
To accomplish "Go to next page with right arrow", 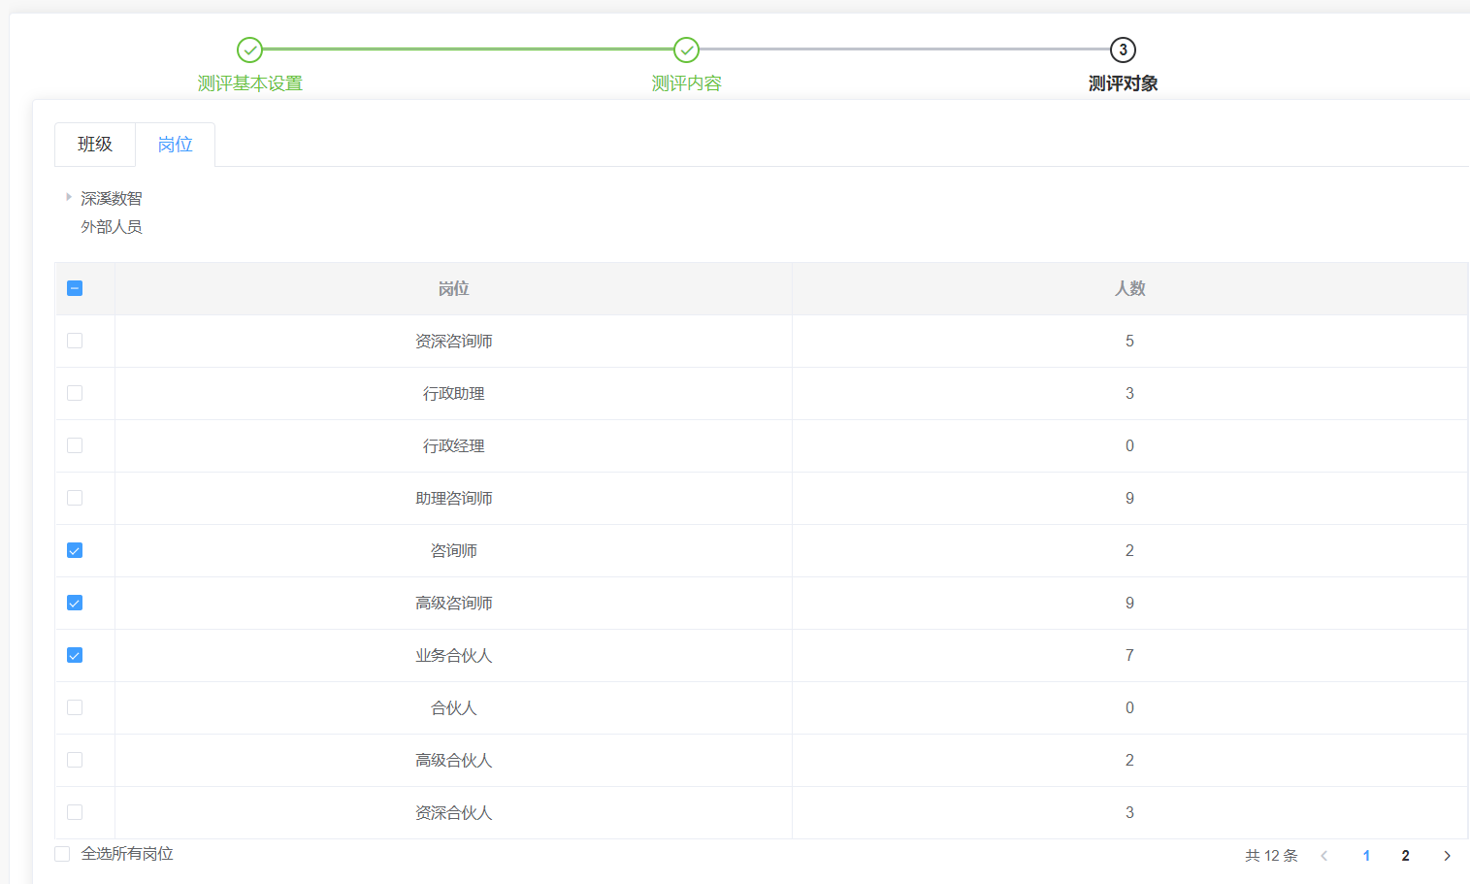I will [1447, 856].
